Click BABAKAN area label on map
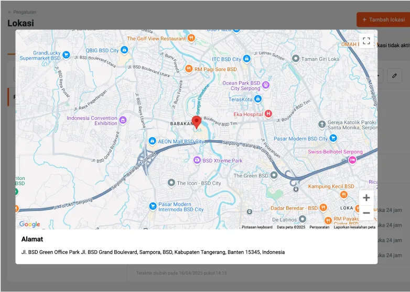The height and width of the screenshot is (292, 410). tap(181, 123)
